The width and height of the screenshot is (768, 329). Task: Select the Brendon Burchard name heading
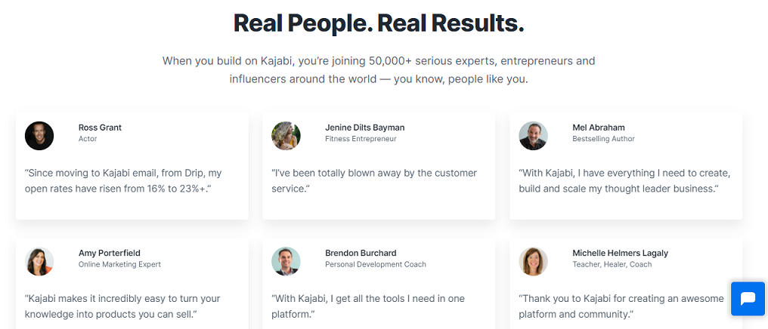point(361,254)
